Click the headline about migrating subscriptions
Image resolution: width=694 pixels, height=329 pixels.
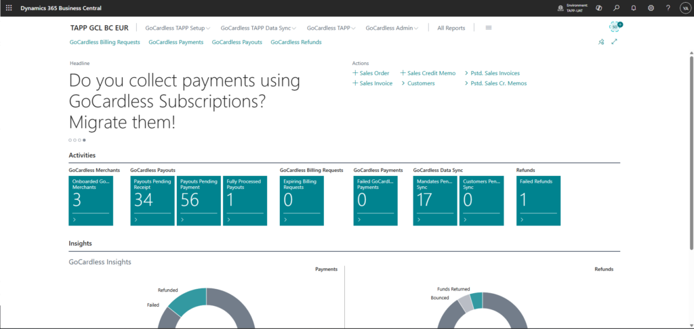click(x=184, y=102)
